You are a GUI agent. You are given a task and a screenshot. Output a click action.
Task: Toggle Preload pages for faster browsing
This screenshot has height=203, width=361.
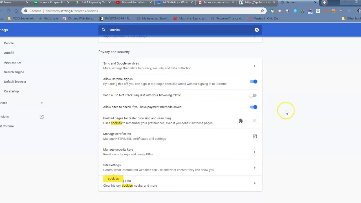pos(253,121)
